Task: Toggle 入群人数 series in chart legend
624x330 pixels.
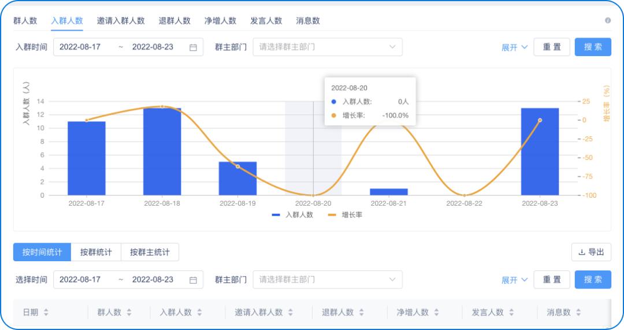Action: 292,215
